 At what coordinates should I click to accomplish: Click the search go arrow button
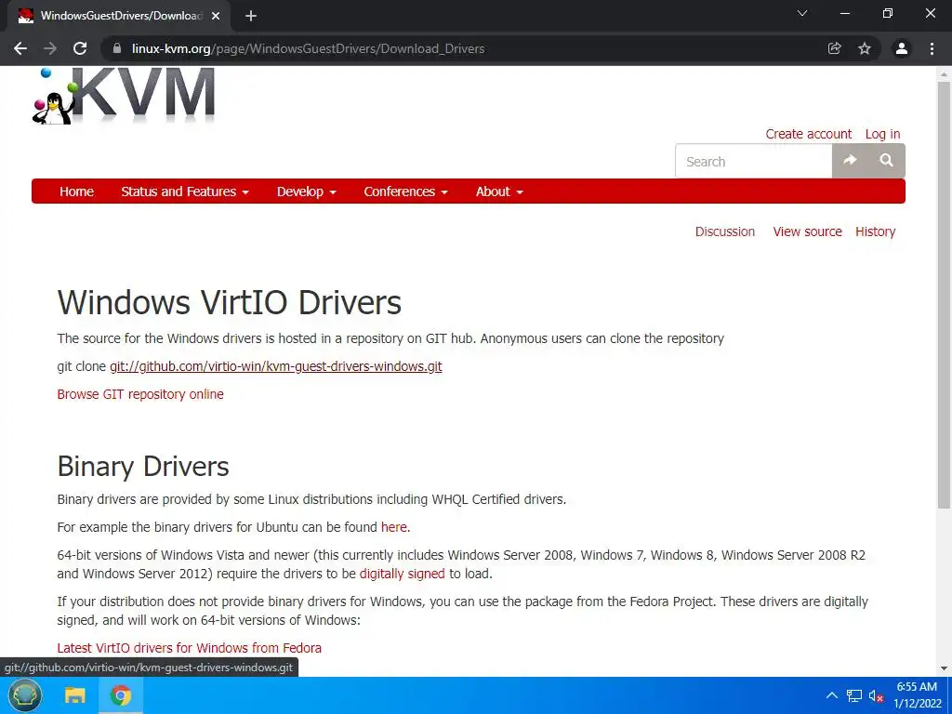[850, 160]
